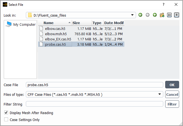Viewport: 183px width, 126px height.
Task: Enable Case Settings Only checkbox
Action: point(6,119)
